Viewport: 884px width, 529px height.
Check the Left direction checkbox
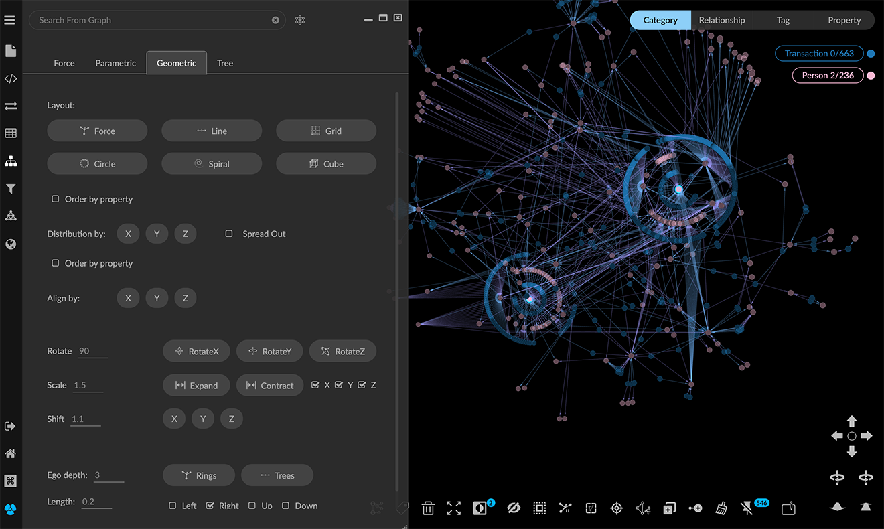tap(173, 506)
